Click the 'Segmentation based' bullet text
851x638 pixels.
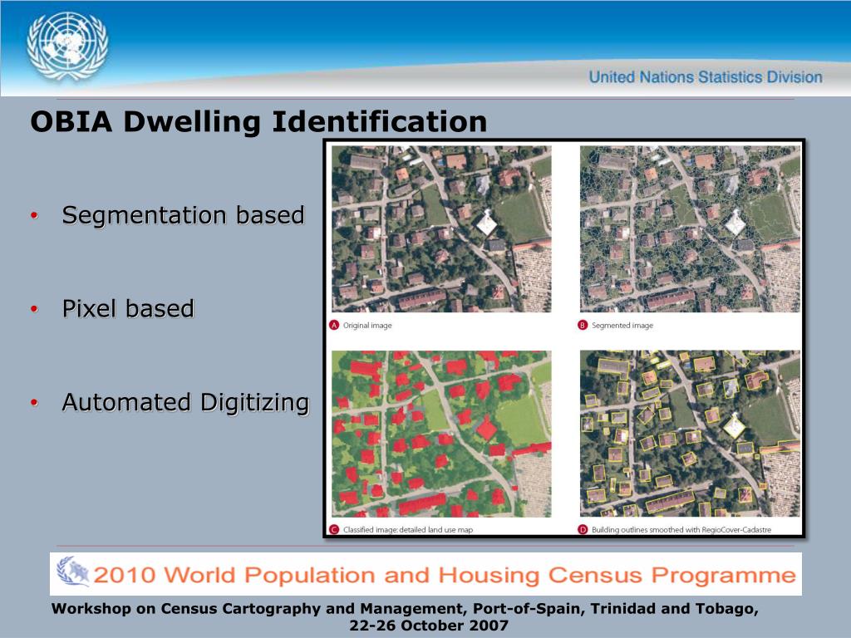pyautogui.click(x=184, y=215)
